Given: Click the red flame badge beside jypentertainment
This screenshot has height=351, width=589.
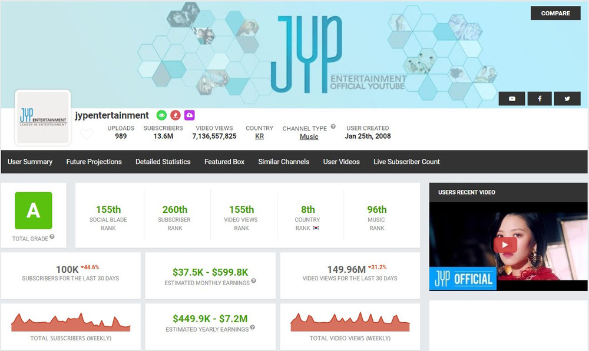Looking at the screenshot, I should (176, 115).
